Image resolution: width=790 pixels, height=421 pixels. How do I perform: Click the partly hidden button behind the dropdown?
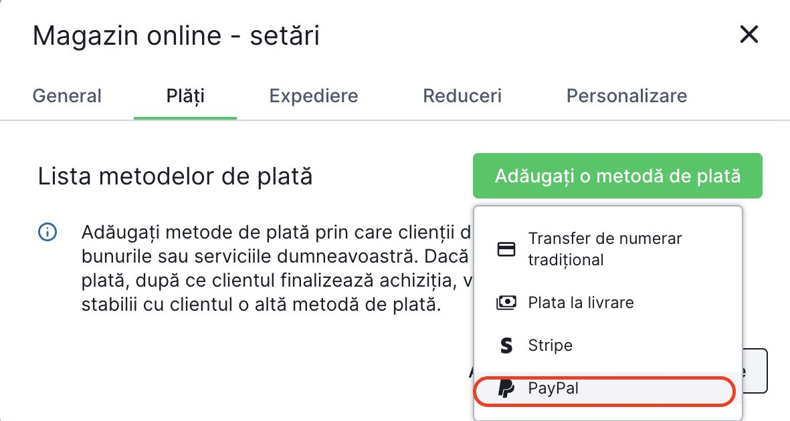click(756, 371)
